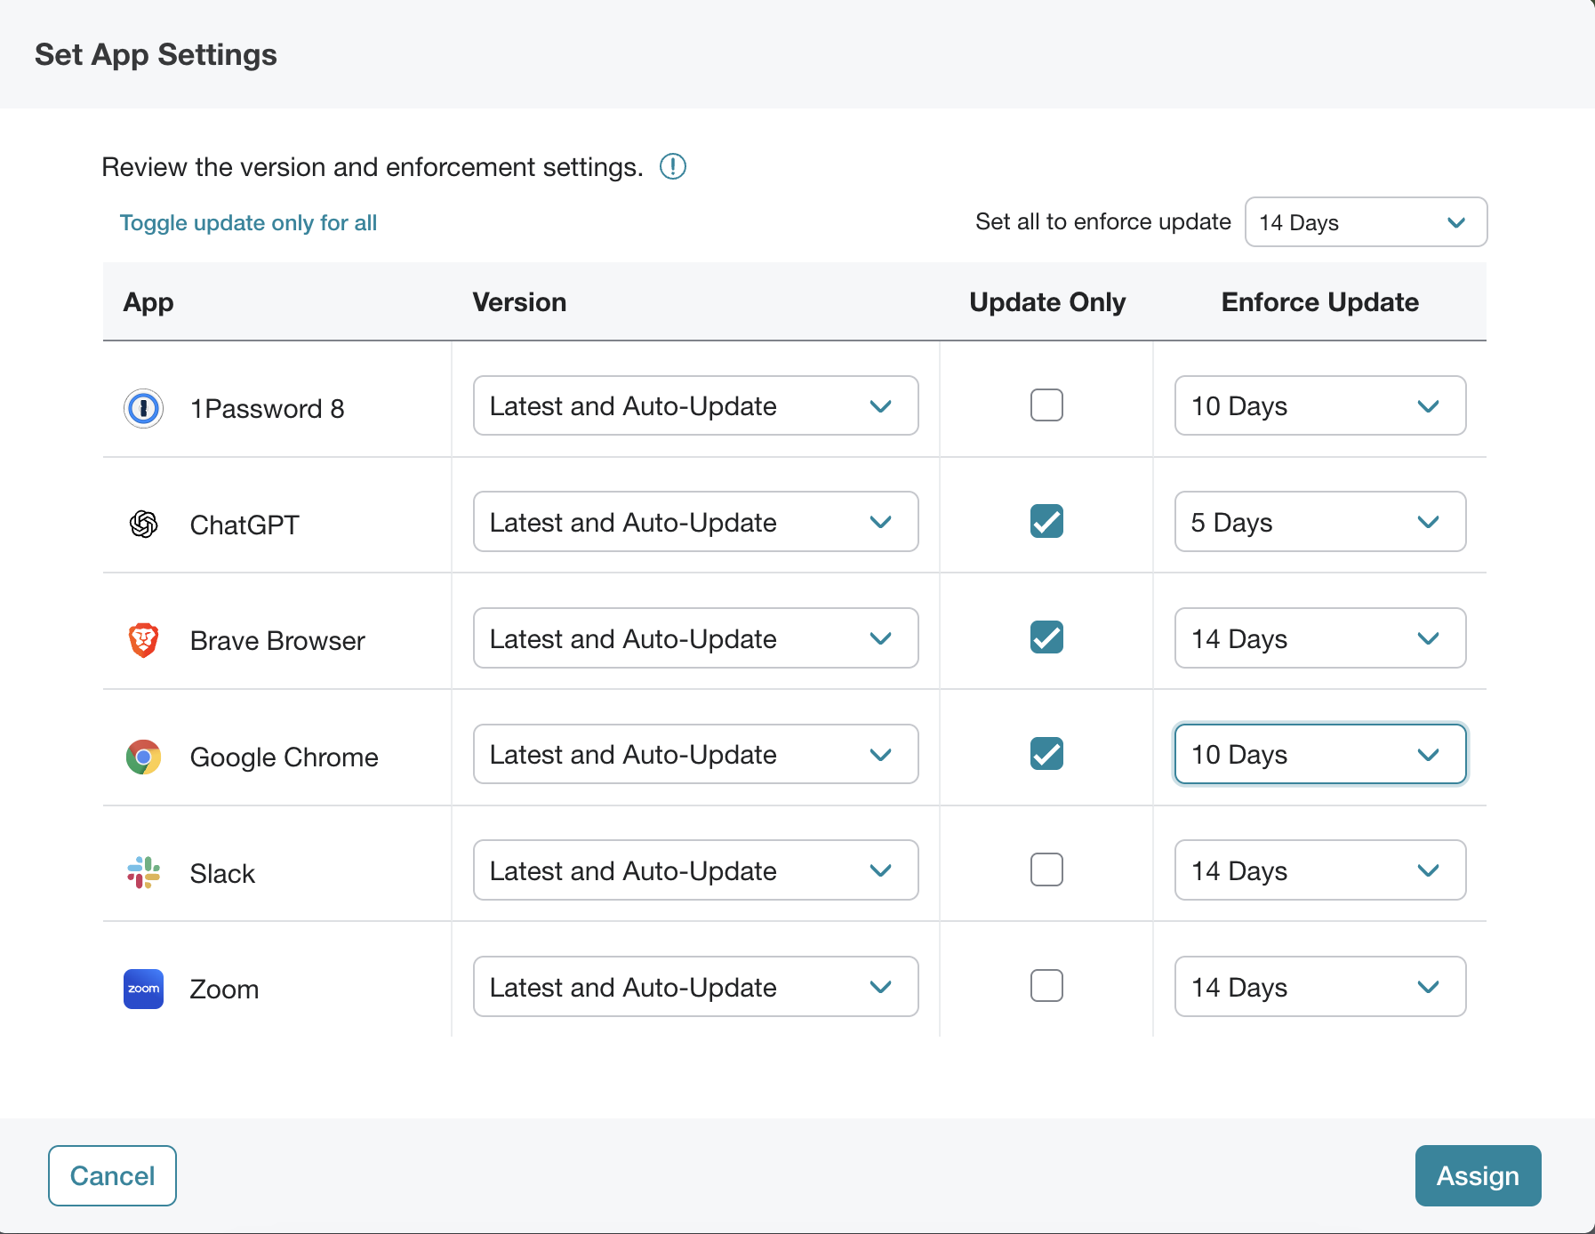
Task: Click the Google Chrome app icon
Action: [143, 757]
